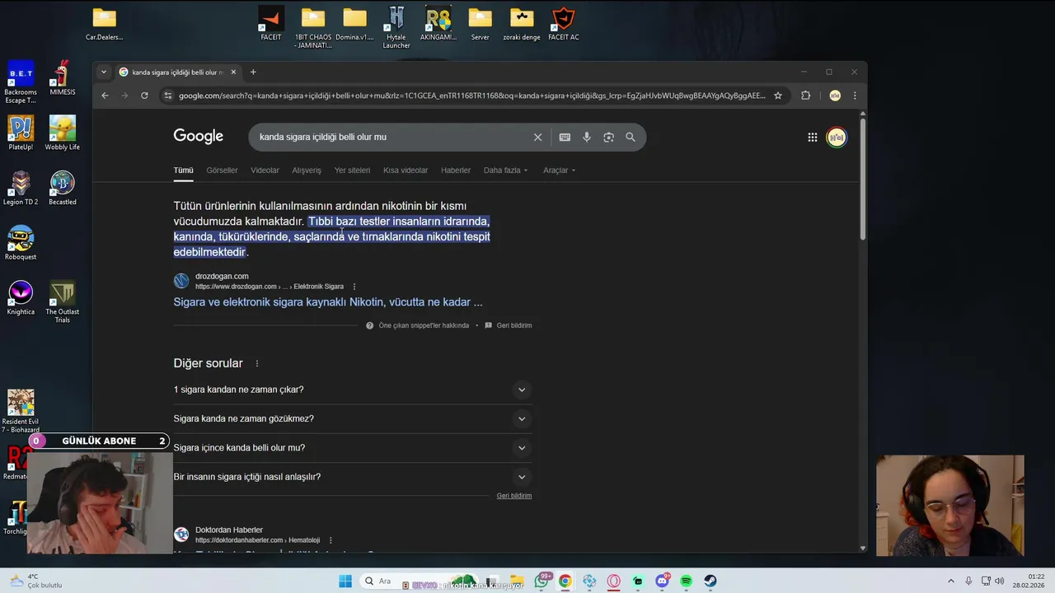Submit search with the magnifier icon
This screenshot has height=593, width=1055.
[x=631, y=138]
